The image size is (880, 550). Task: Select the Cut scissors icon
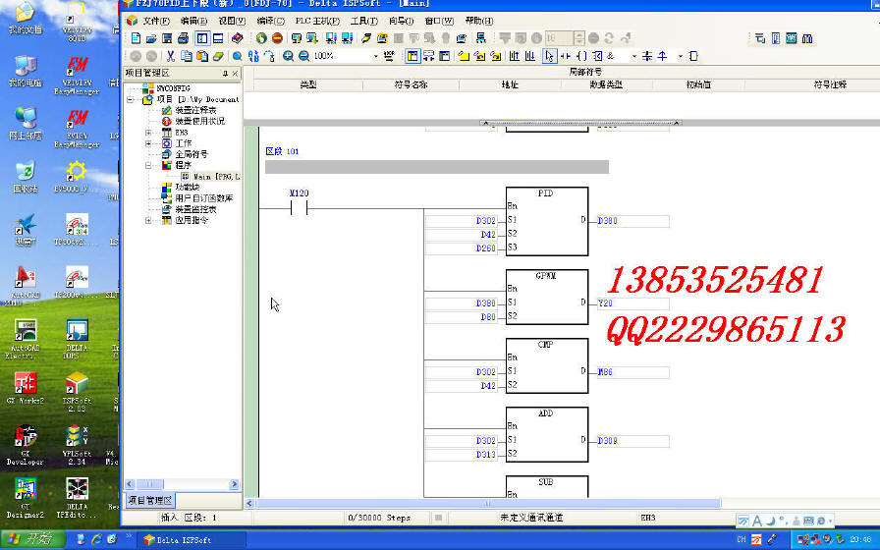pyautogui.click(x=171, y=56)
